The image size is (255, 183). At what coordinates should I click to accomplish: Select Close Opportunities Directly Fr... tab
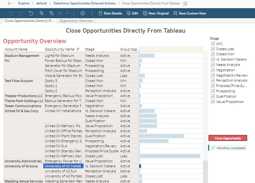coord(29,21)
